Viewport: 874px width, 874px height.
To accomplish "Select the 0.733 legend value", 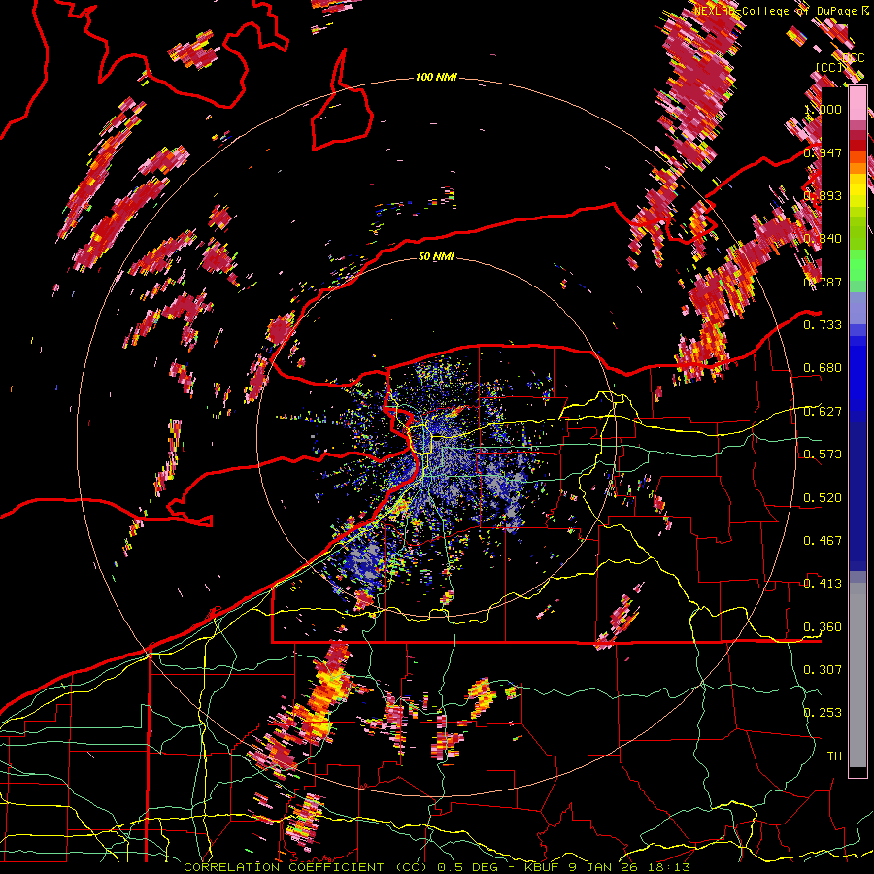I will [x=824, y=325].
